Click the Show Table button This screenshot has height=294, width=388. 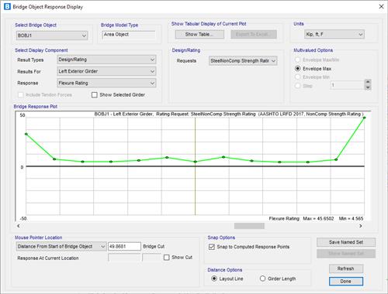(x=199, y=34)
